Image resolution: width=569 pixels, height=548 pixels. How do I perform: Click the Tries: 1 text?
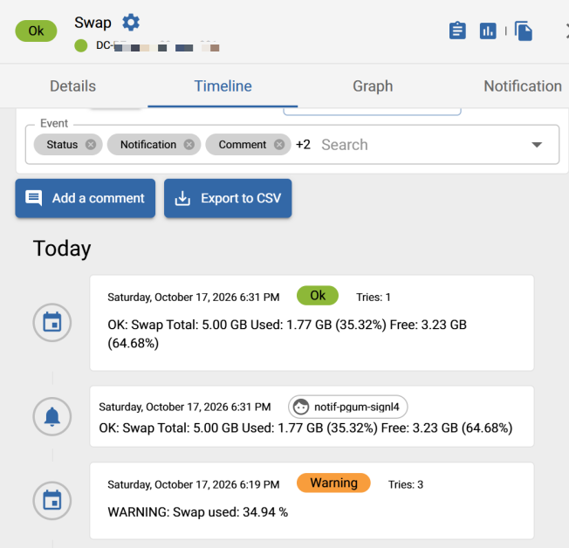coord(373,298)
